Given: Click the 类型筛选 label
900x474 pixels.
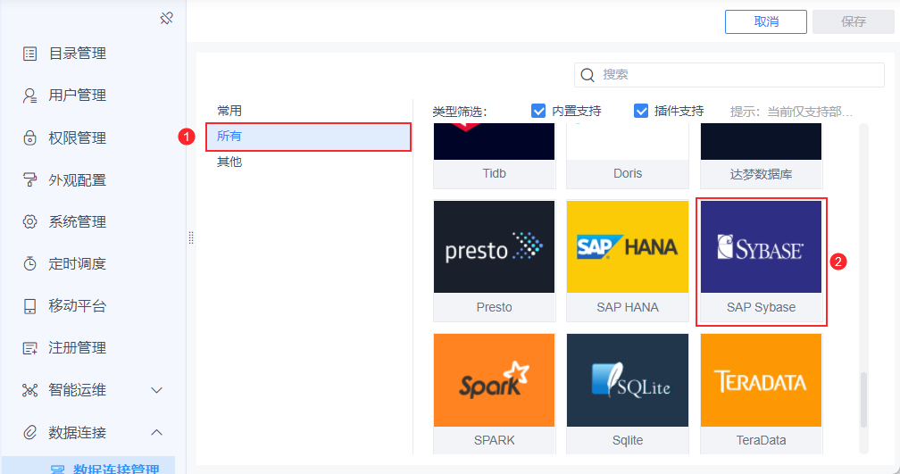Looking at the screenshot, I should (460, 112).
